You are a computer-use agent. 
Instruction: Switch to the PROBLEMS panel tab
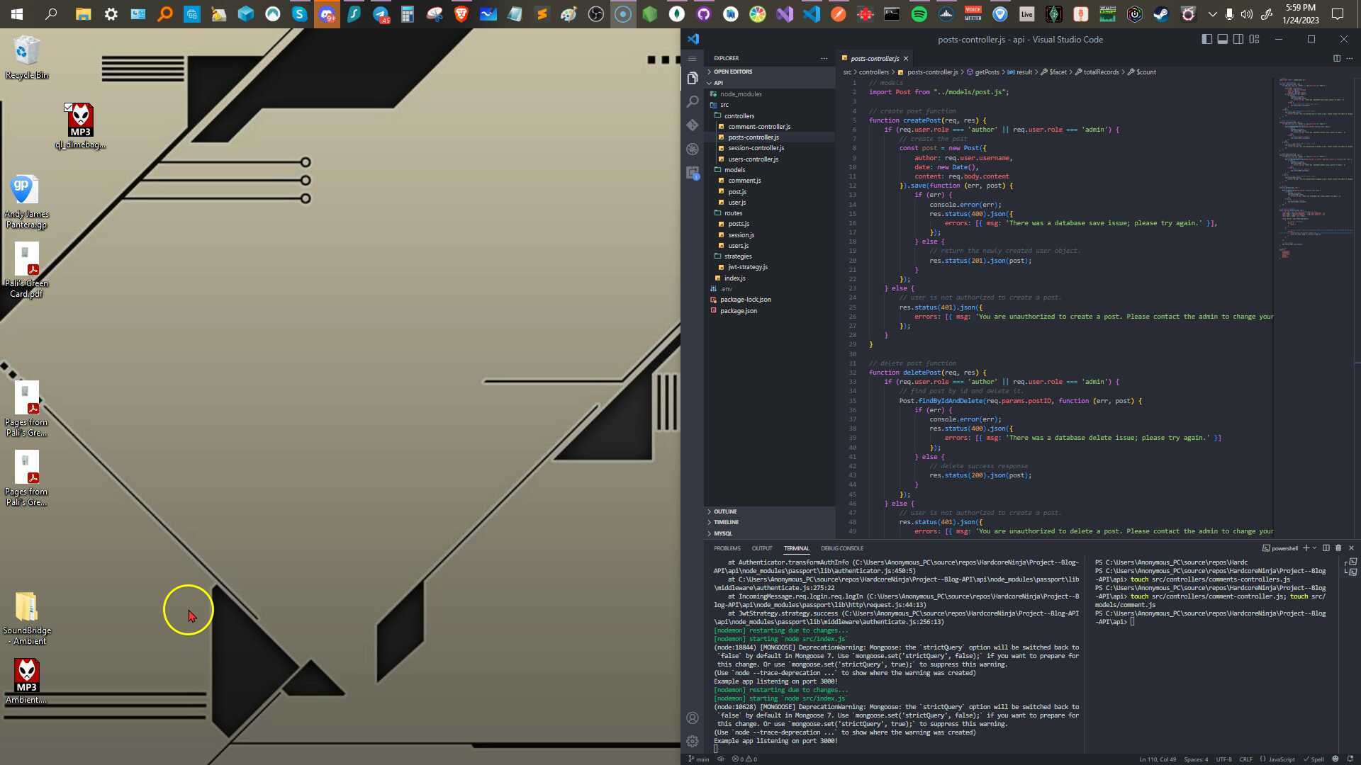[x=727, y=548]
